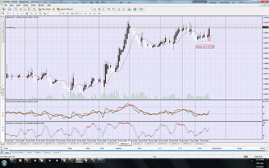
Task: Open Firefox from the Windows taskbar
Action: tap(27, 161)
